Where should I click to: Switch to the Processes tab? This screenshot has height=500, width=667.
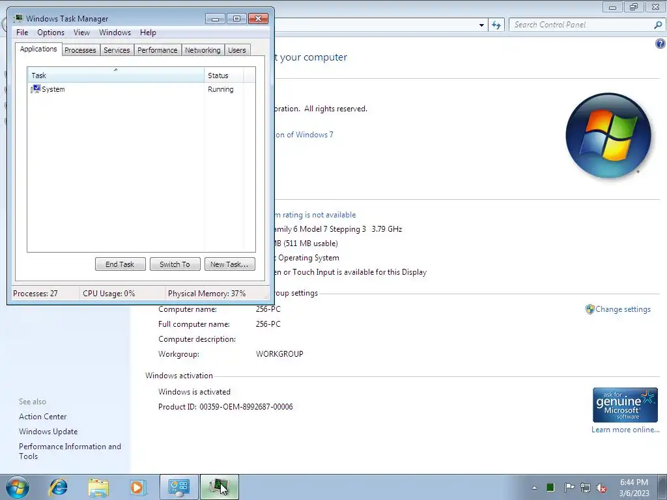coord(80,50)
